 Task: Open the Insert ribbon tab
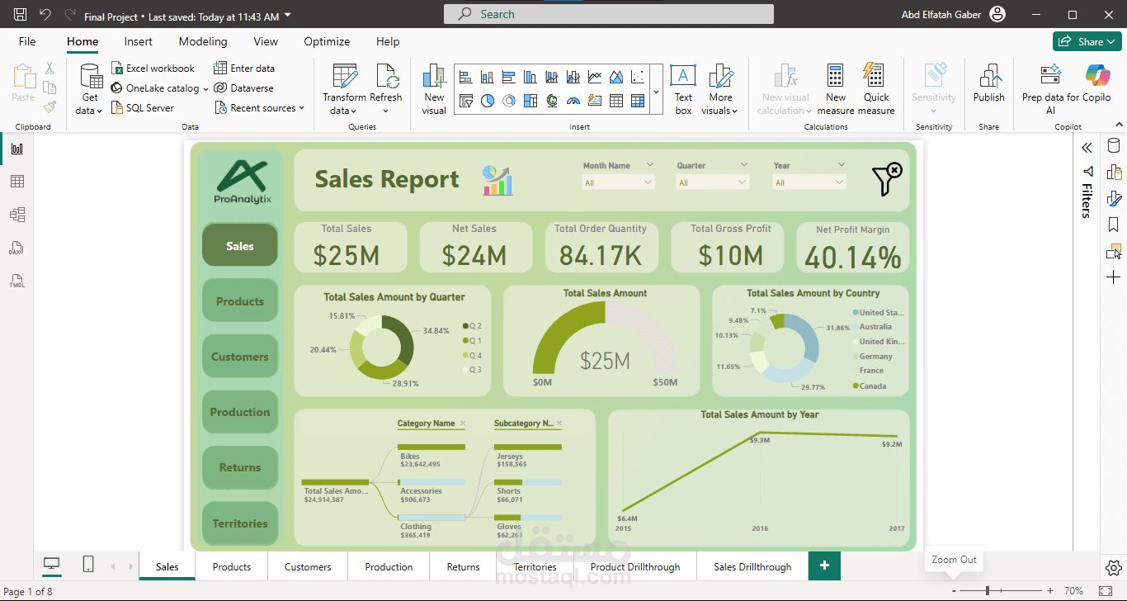point(138,41)
